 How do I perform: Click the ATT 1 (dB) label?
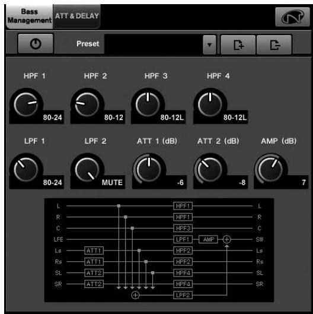[x=157, y=141]
